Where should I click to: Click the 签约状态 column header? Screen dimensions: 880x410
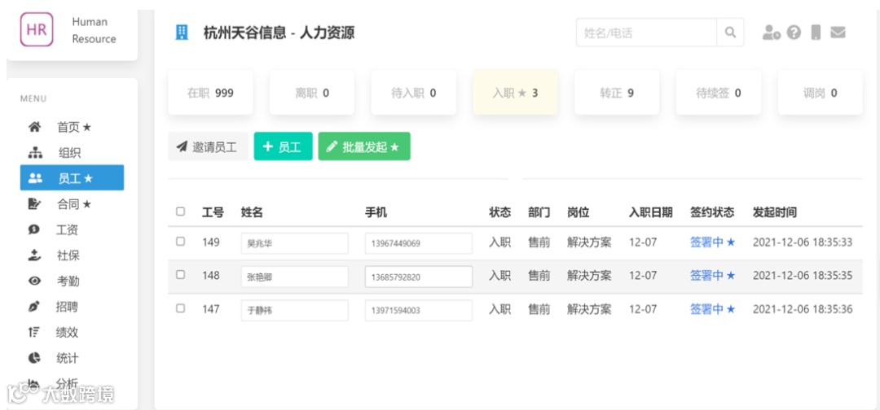click(x=712, y=212)
